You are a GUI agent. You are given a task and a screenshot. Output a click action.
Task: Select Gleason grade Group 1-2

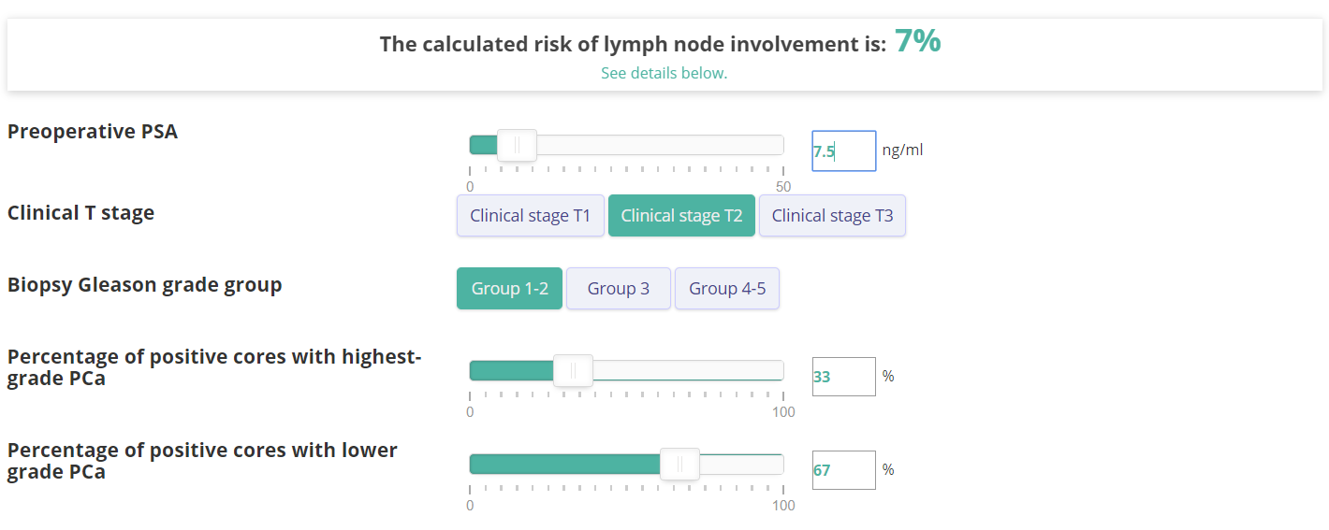tap(509, 288)
